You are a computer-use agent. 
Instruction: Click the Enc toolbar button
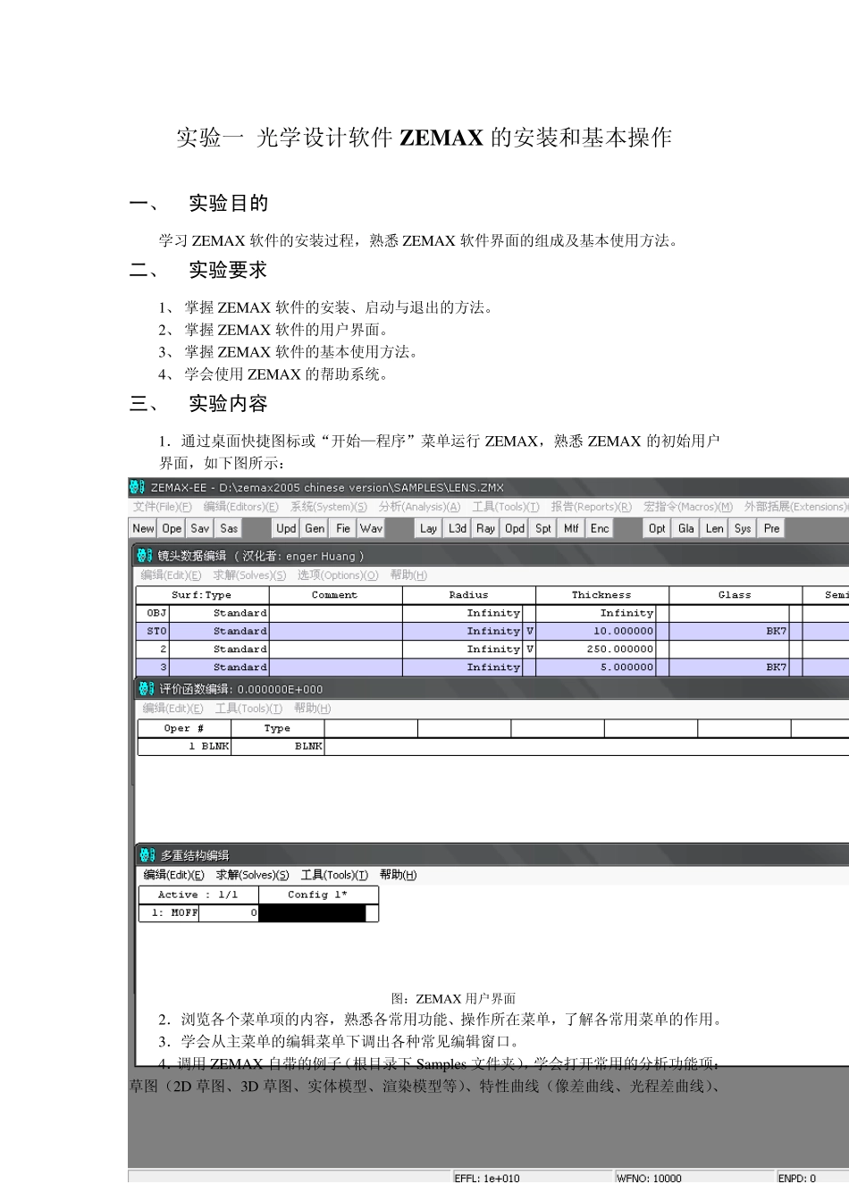(601, 529)
